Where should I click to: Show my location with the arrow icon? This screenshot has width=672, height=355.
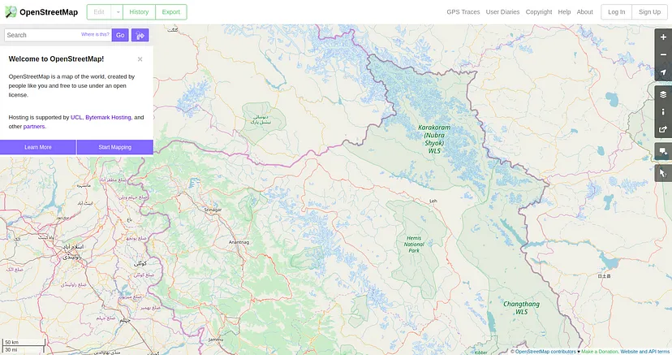[x=663, y=72]
